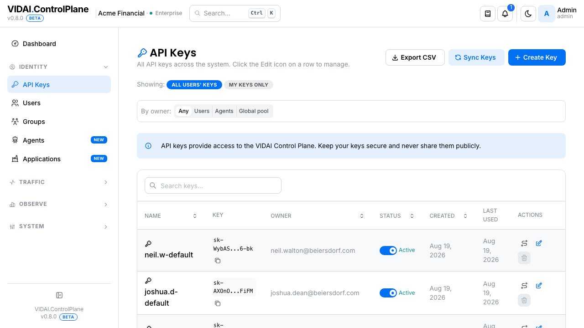Image resolution: width=584 pixels, height=328 pixels.
Task: Open routing settings for neil.w-default
Action: click(524, 243)
